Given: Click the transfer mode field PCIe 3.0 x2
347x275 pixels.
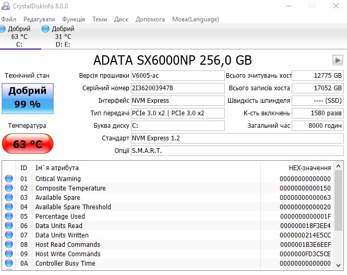Looking at the screenshot, I should coord(178,113).
